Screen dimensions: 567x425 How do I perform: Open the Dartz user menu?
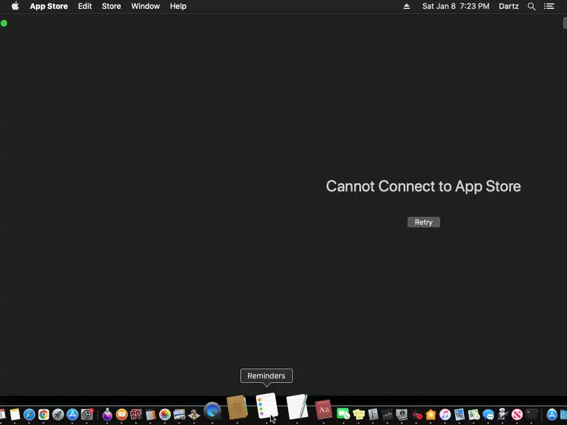[509, 6]
